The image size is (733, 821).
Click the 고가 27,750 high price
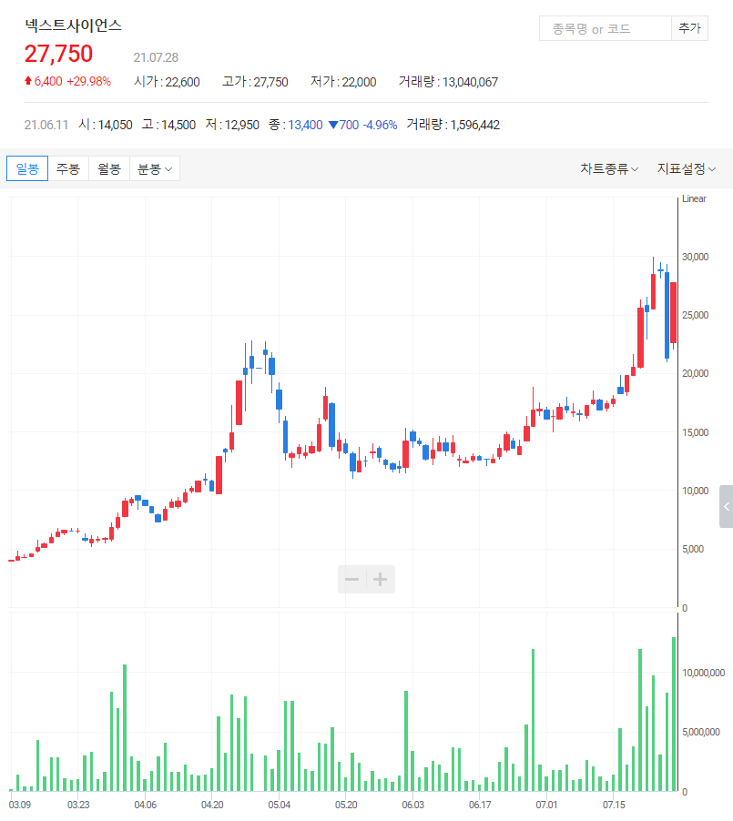pyautogui.click(x=255, y=82)
